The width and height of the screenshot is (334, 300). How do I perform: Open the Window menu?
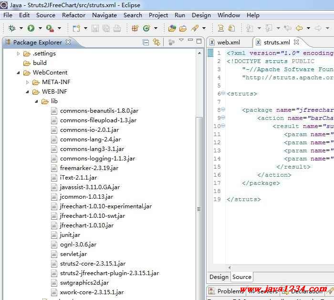(229, 15)
